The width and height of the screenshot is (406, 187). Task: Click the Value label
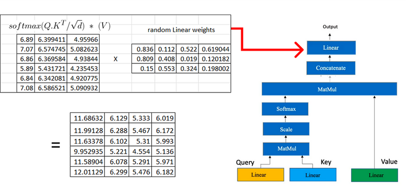click(389, 162)
